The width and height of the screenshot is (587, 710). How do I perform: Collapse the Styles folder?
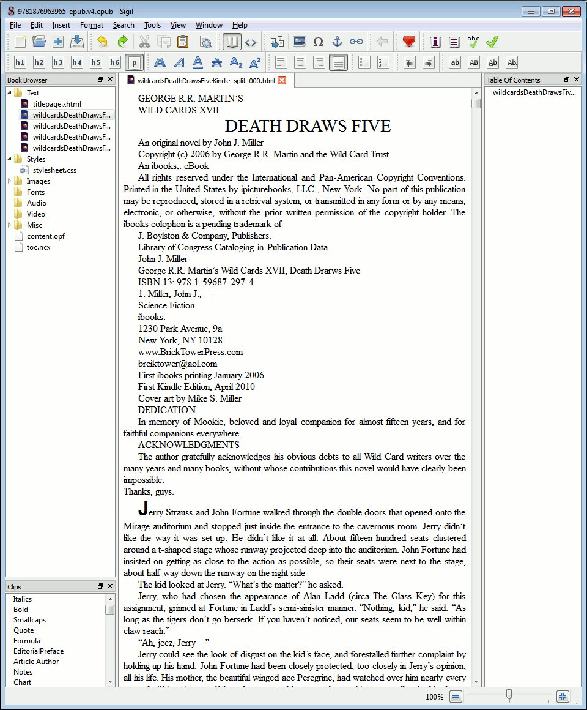[10, 159]
